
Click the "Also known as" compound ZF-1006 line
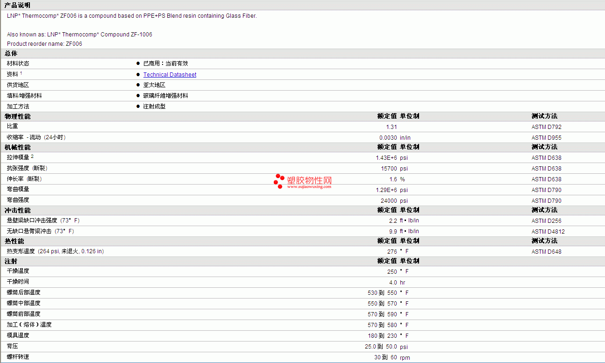[79, 35]
